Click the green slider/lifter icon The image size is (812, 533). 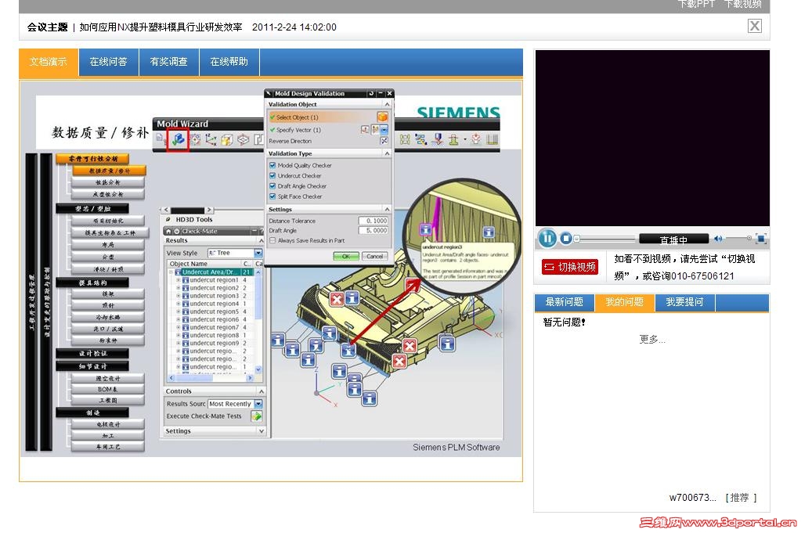(x=453, y=139)
